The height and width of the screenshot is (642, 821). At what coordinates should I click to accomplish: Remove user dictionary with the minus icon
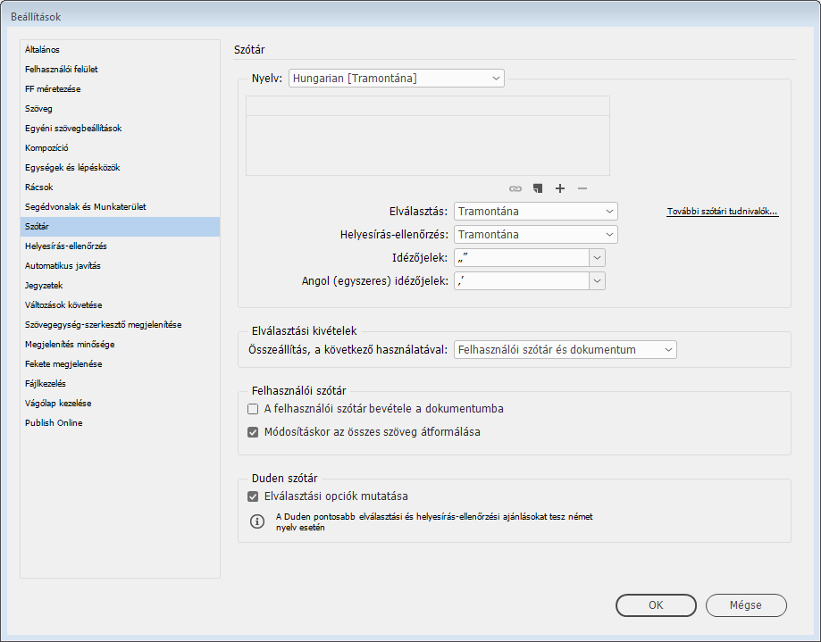[582, 188]
